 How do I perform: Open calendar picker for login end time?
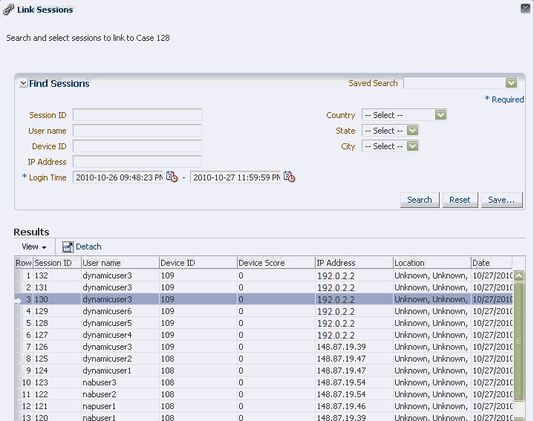(290, 177)
